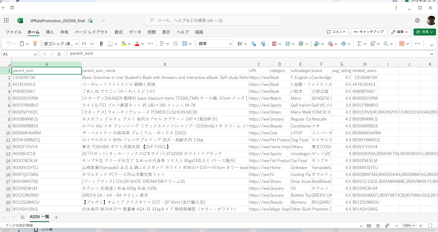Image resolution: width=438 pixels, height=232 pixels.
Task: Click the decrease decimal icon
Action: 253,44
